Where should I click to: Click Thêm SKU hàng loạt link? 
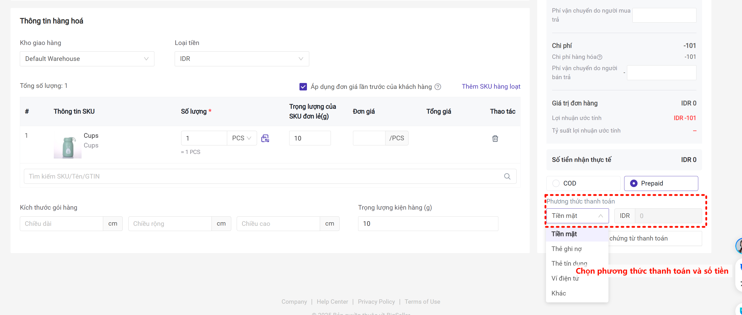[x=491, y=87]
